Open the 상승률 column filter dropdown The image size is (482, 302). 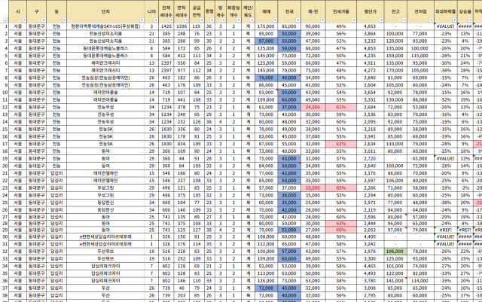(x=470, y=20)
